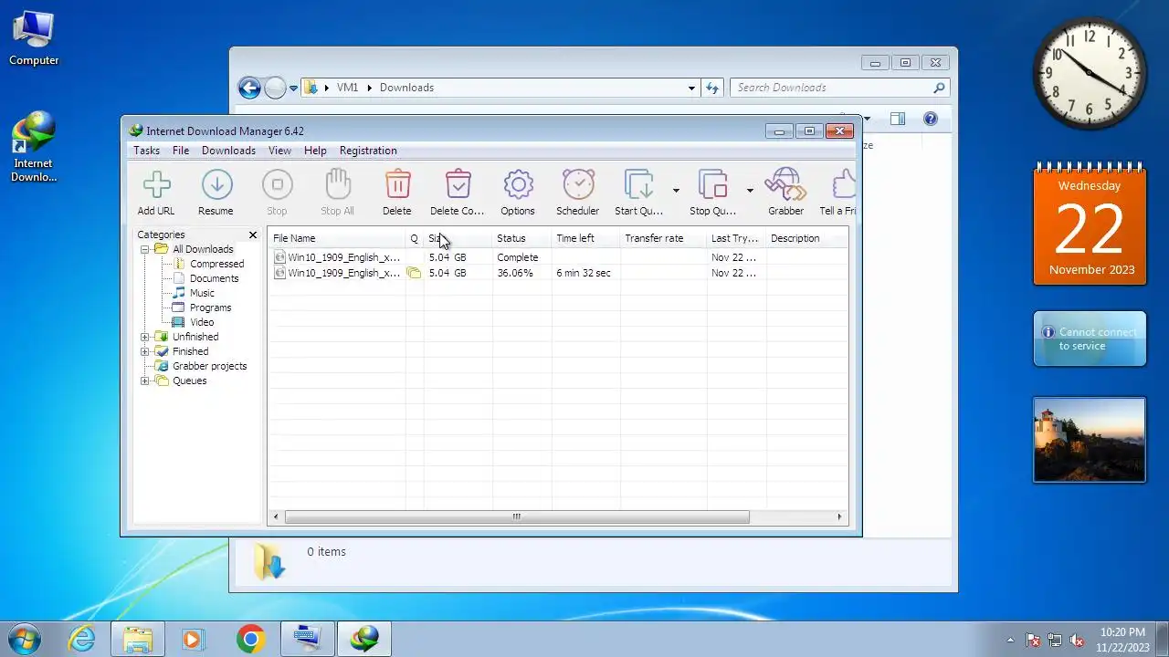
Task: Open IDM Options gear icon
Action: point(518,185)
